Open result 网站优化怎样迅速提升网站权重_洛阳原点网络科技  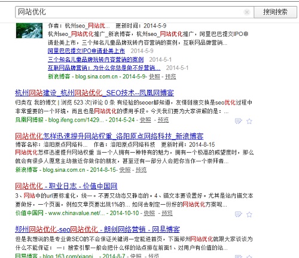(x=109, y=136)
